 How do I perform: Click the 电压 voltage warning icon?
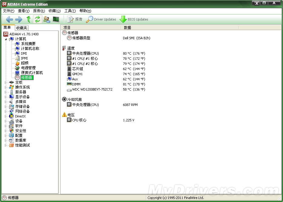coord(64,115)
